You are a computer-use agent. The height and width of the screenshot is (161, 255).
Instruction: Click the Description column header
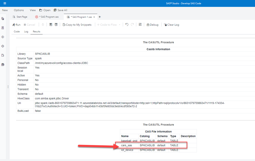click(x=188, y=136)
